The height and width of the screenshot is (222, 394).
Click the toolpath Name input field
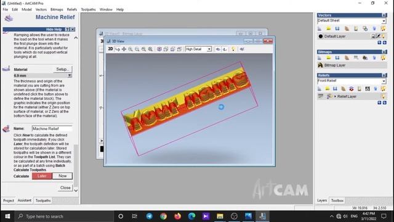click(52, 129)
